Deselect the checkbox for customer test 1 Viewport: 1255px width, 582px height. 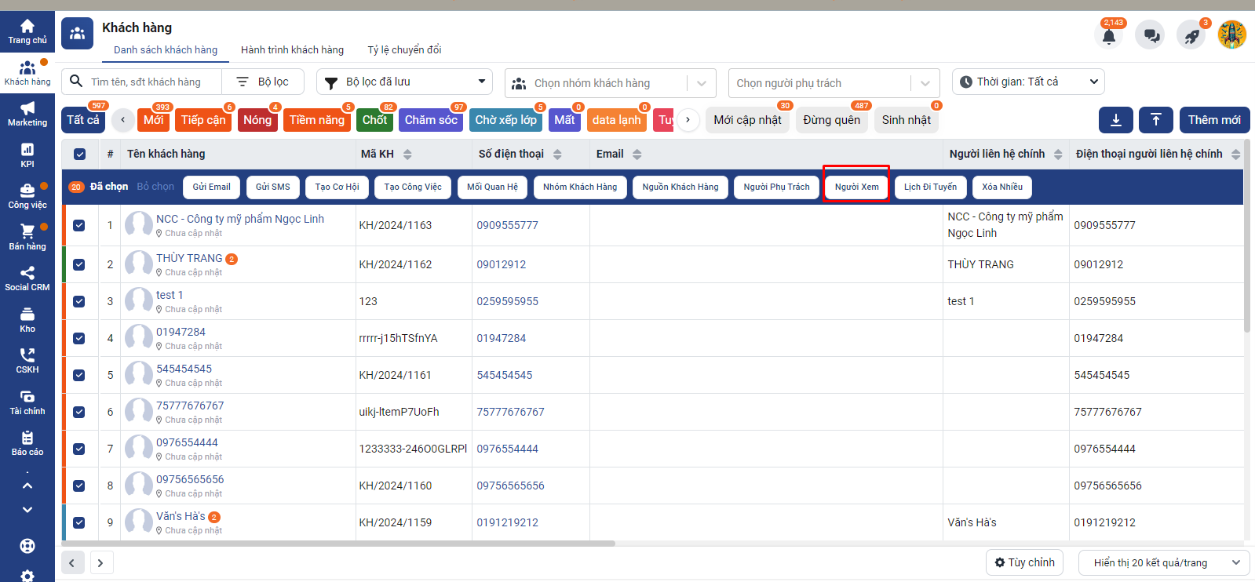[x=79, y=302]
